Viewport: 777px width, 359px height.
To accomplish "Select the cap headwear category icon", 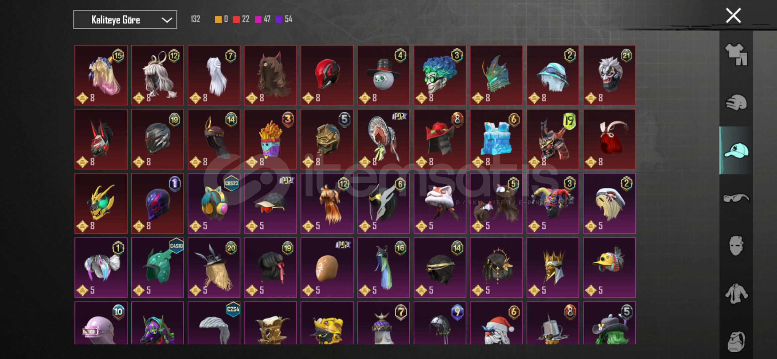I will 736,150.
